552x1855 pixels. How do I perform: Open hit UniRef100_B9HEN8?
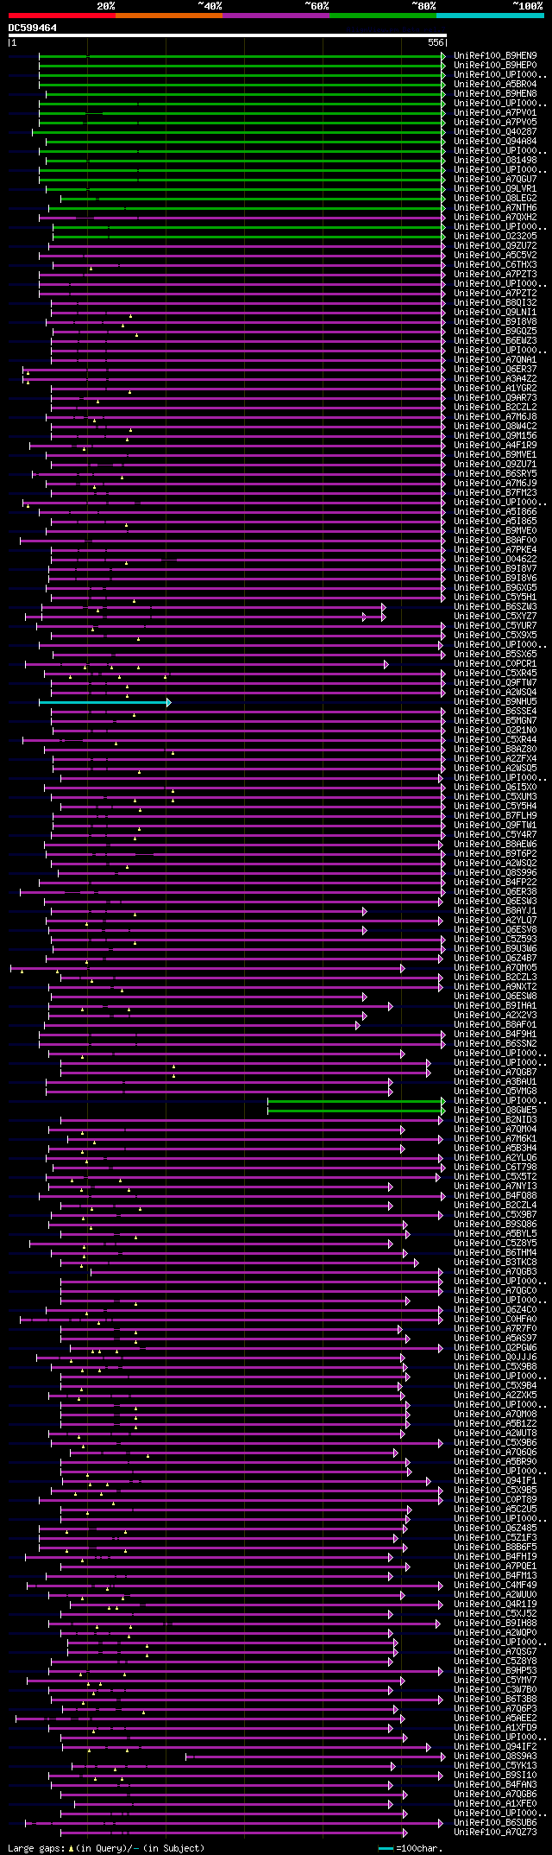click(x=495, y=94)
